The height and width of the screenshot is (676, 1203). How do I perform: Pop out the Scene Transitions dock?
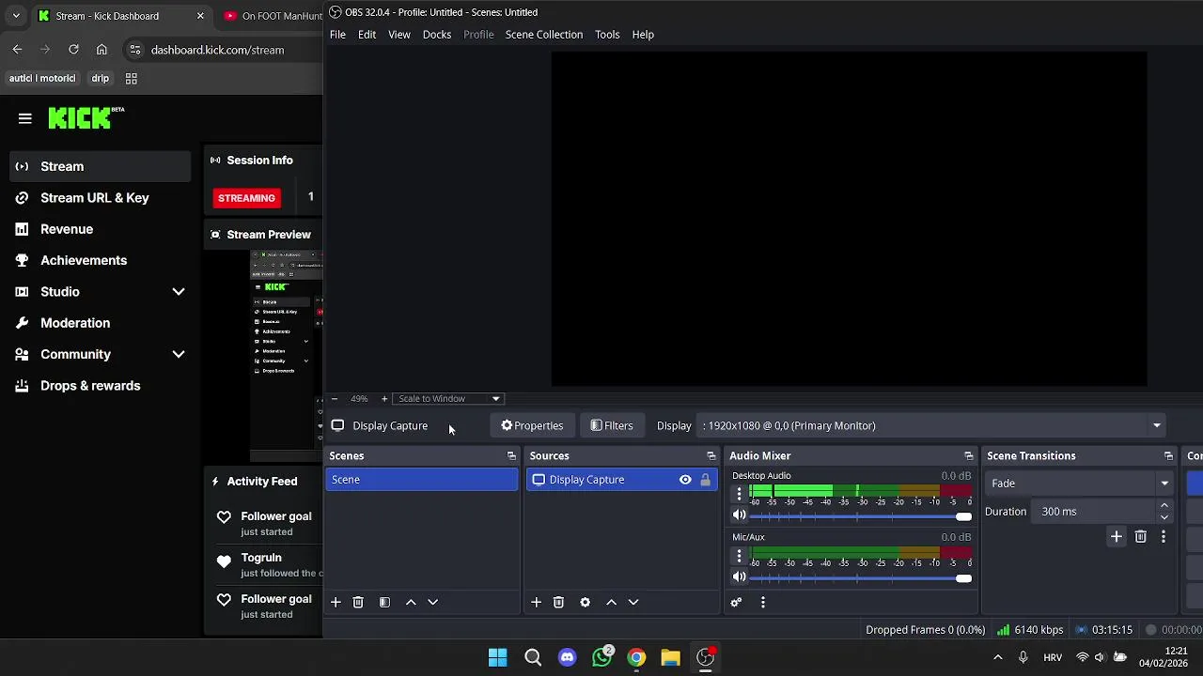tap(1168, 456)
